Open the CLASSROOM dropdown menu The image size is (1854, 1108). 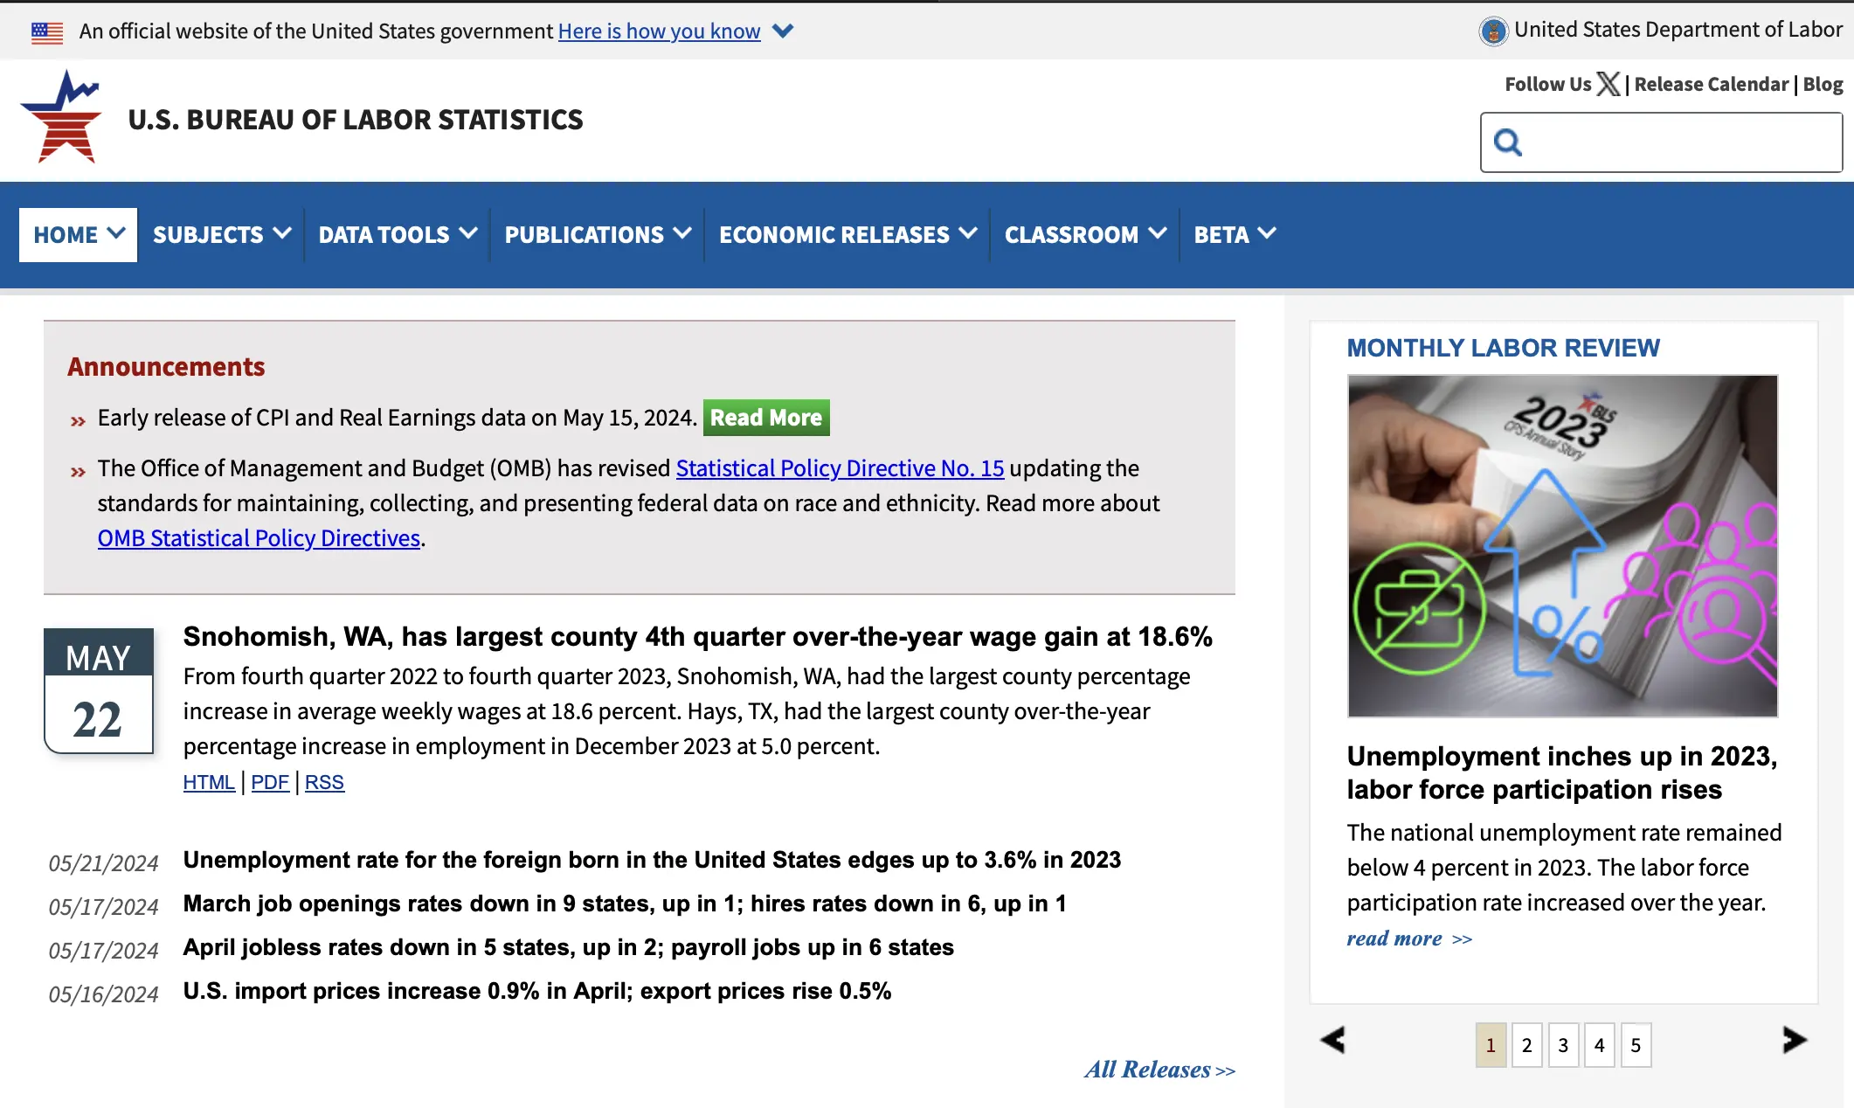1085,235
